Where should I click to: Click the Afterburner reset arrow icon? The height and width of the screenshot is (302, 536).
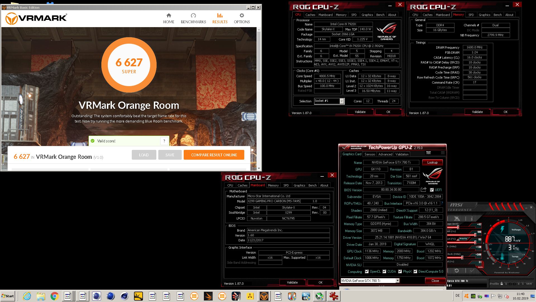tap(457, 271)
